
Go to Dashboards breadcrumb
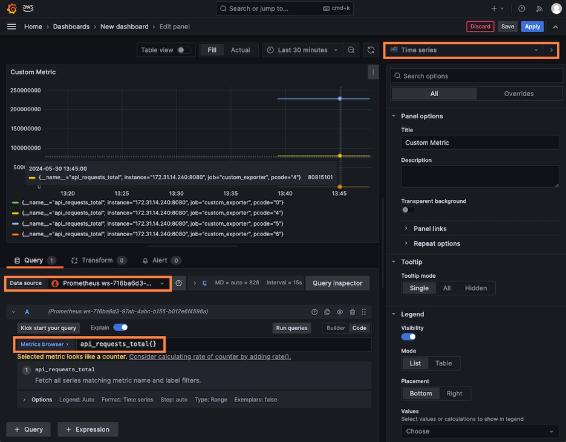(x=71, y=27)
